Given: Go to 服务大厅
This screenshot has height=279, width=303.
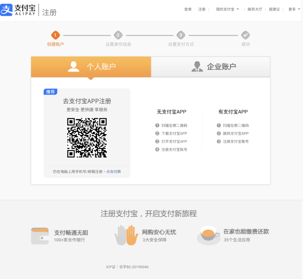Looking at the screenshot, I should click(255, 9).
